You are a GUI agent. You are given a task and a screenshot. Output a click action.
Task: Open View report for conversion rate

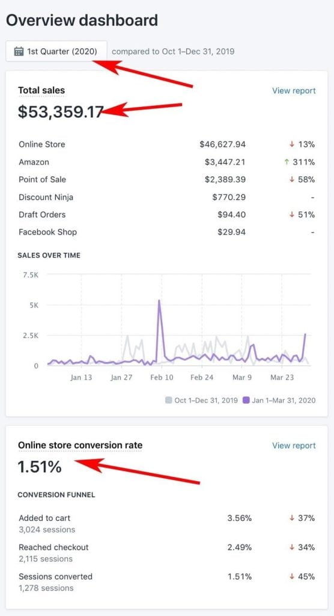point(294,446)
